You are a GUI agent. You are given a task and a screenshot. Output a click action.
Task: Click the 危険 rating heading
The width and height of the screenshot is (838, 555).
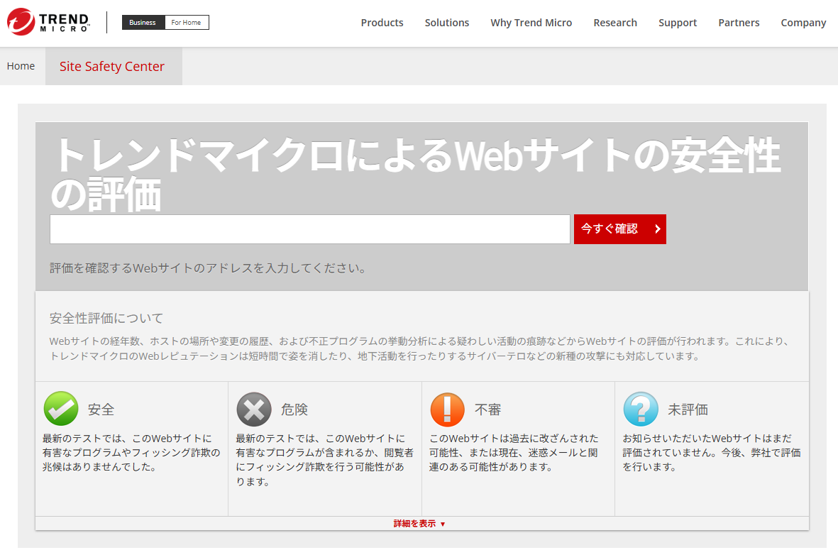(x=294, y=410)
